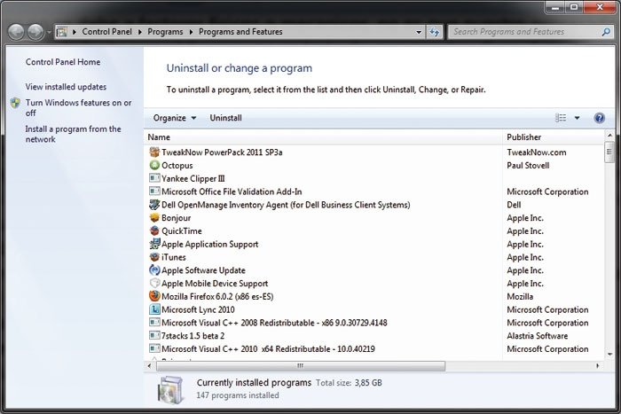Screen dimensions: 621x414
Task: Open Control Panel Home link
Action: tap(63, 62)
